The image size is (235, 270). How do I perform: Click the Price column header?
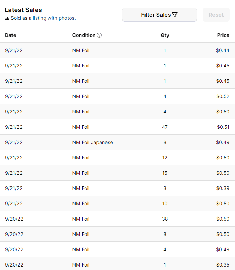[x=223, y=35]
